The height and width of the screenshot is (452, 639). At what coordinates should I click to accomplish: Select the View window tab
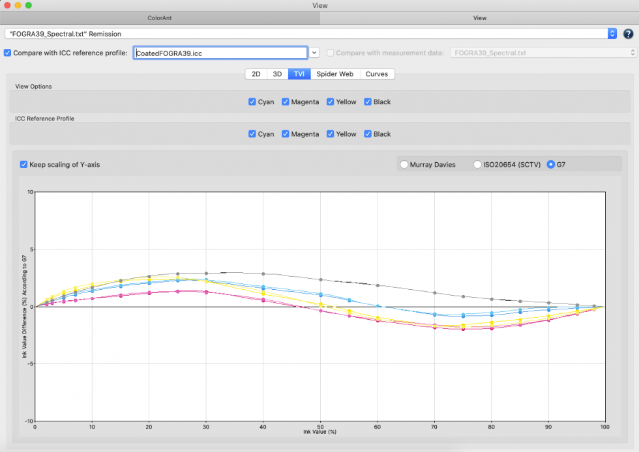pos(480,18)
